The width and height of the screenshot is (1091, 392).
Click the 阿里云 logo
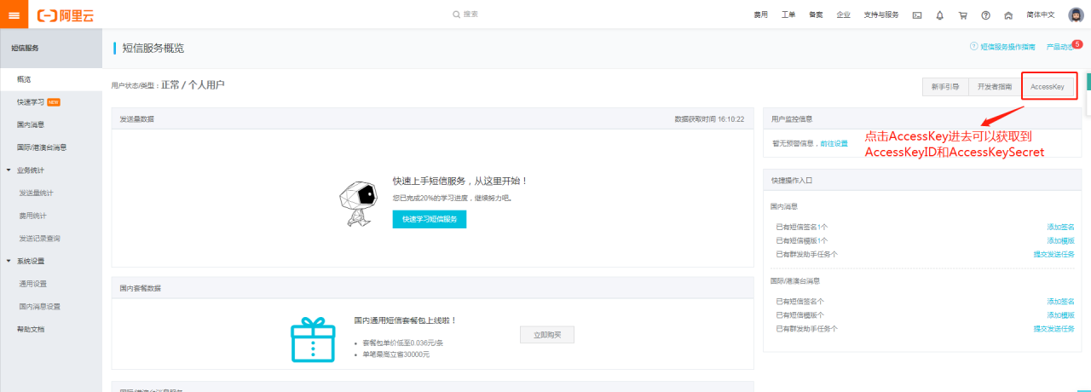[x=66, y=14]
